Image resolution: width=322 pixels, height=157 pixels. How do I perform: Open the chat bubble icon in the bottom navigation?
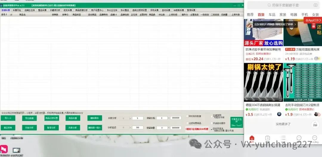click(299, 138)
